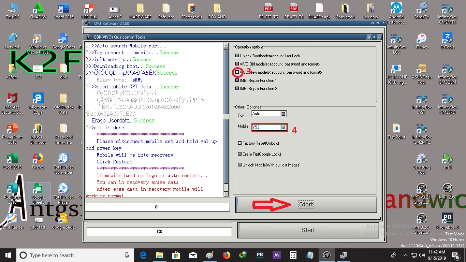Image resolution: width=466 pixels, height=262 pixels.
Task: Open the Phoneboard desktop icon
Action: pyautogui.click(x=448, y=221)
